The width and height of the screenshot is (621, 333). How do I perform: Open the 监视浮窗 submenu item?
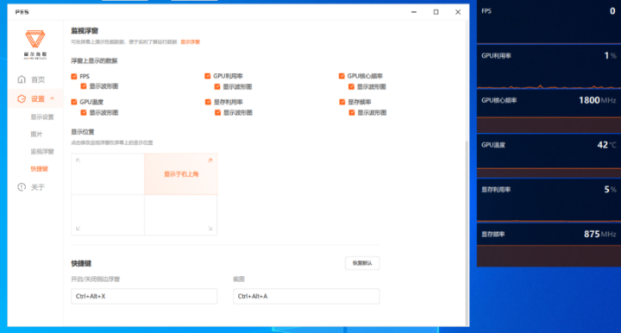[x=42, y=151]
